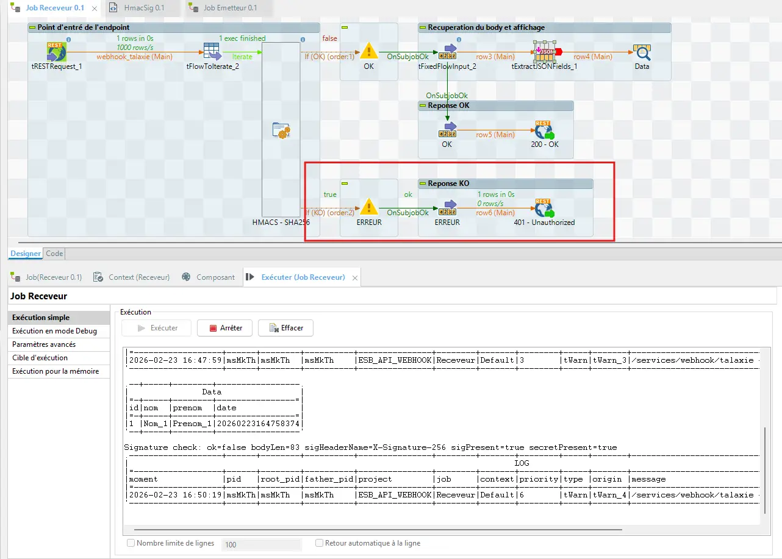Click the Effacer button to clear console

point(285,328)
